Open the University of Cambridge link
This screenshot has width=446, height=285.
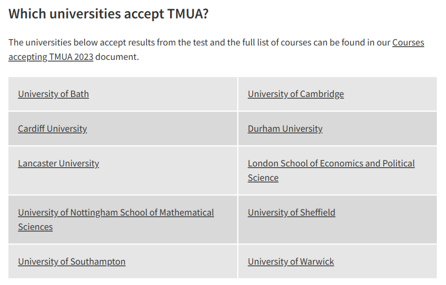296,94
